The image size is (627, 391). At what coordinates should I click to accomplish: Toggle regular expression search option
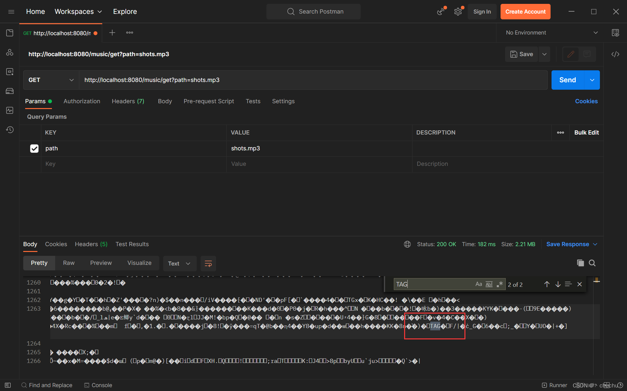pos(500,284)
